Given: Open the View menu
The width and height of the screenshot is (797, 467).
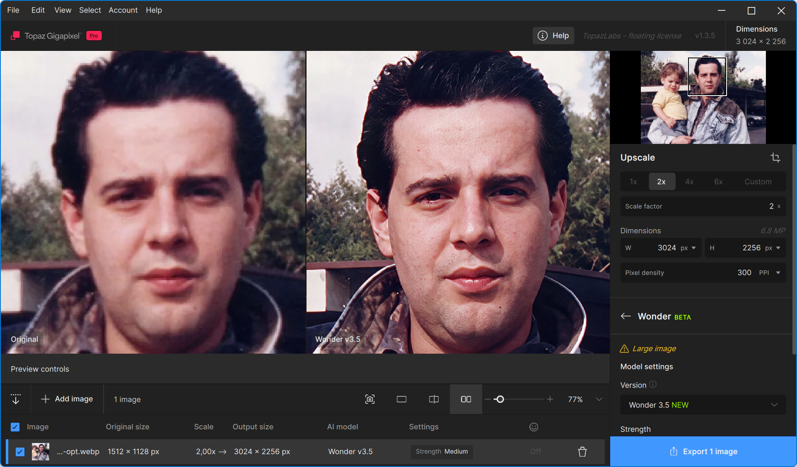Looking at the screenshot, I should [x=63, y=10].
